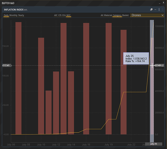The height and width of the screenshot is (149, 167).
Task: Set scope filter to Category
Action: tap(117, 15)
